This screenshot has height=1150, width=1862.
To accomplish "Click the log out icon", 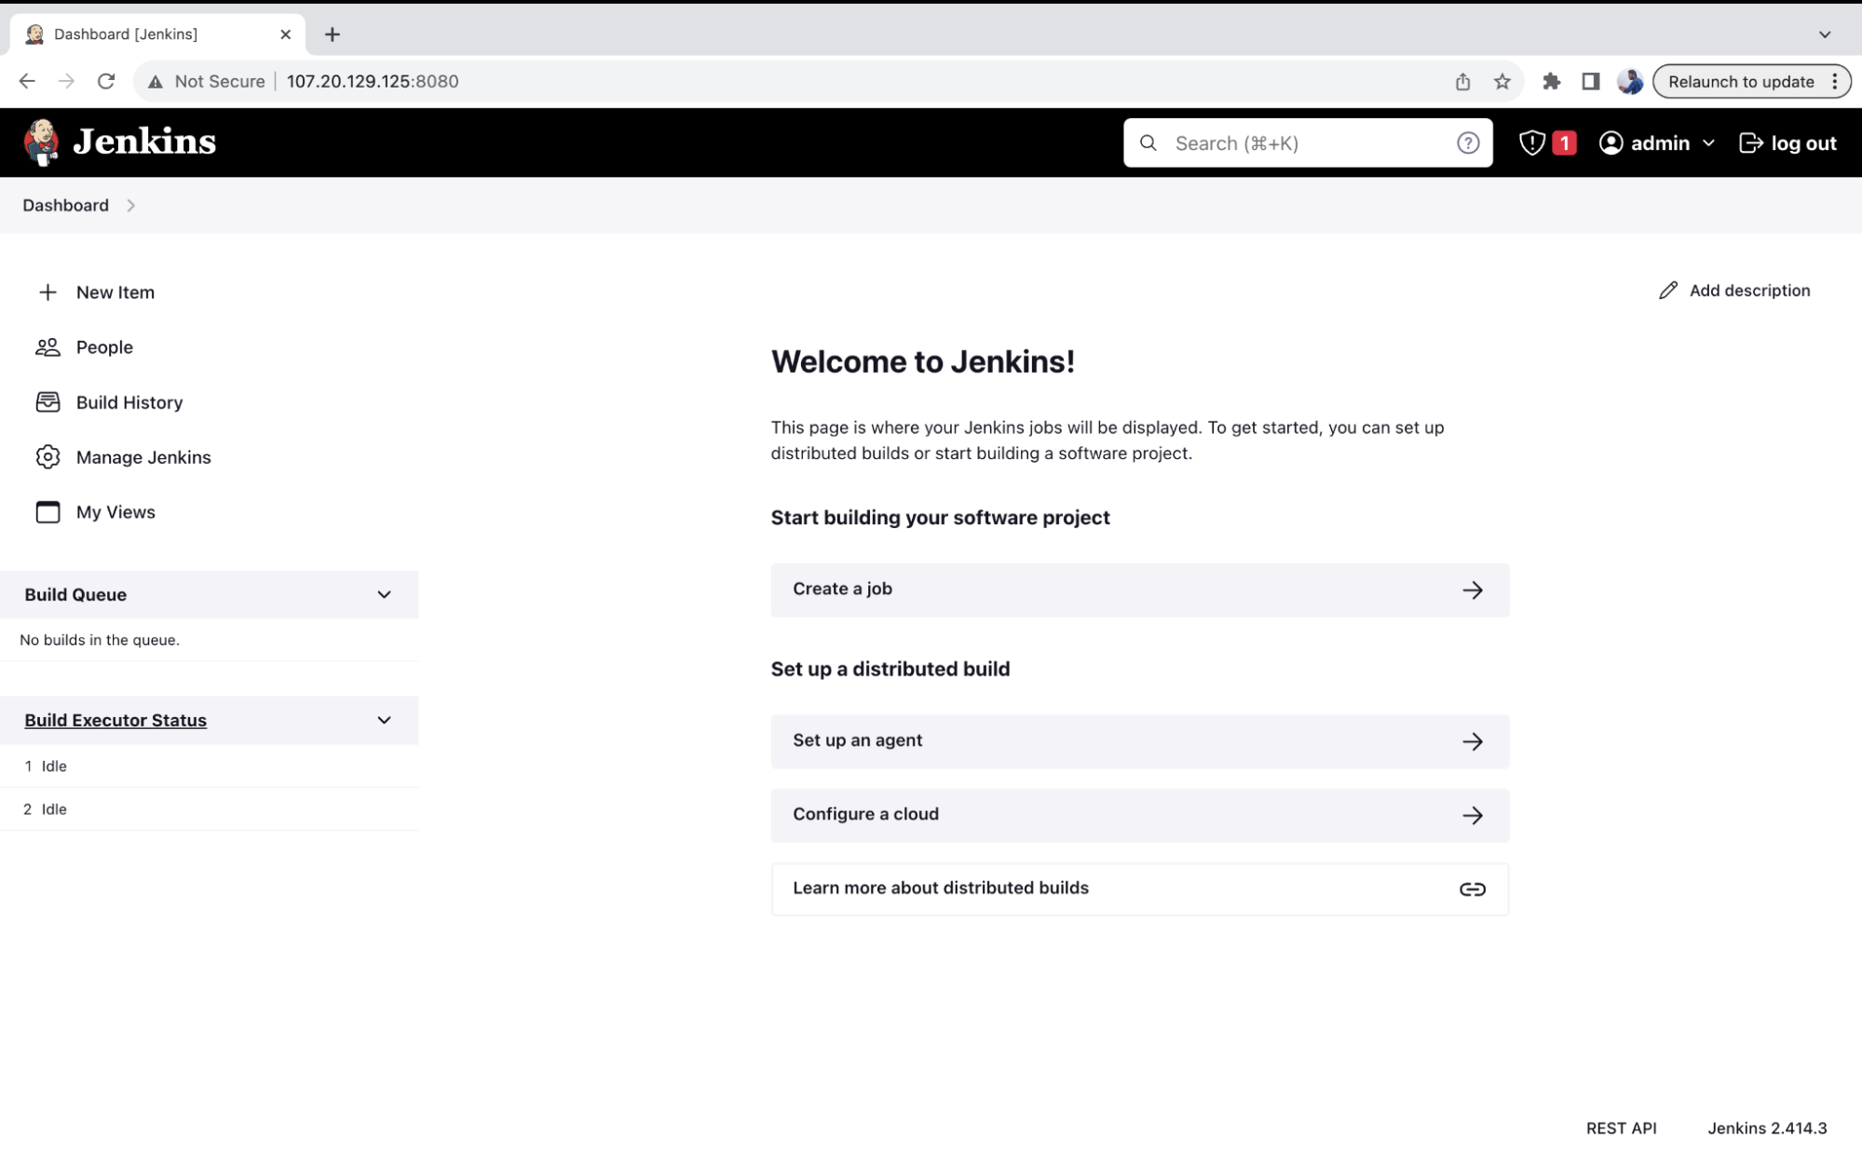I will point(1752,142).
